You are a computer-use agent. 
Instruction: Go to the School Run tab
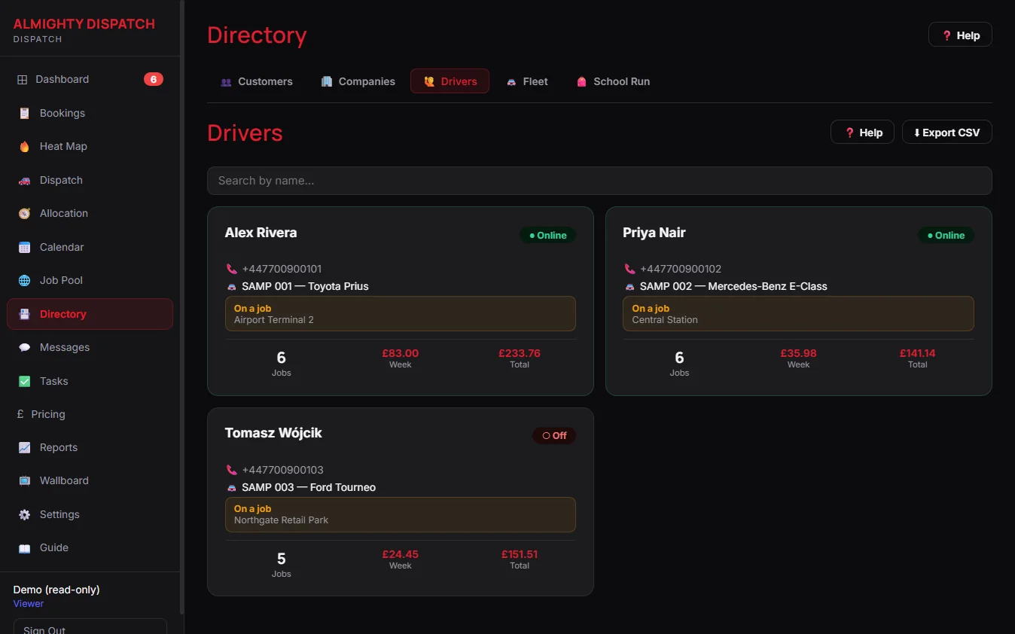pos(613,81)
